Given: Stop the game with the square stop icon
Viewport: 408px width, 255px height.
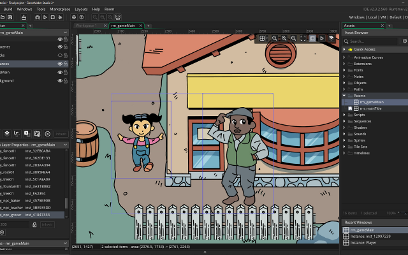Looking at the screenshot, I should [x=52, y=17].
